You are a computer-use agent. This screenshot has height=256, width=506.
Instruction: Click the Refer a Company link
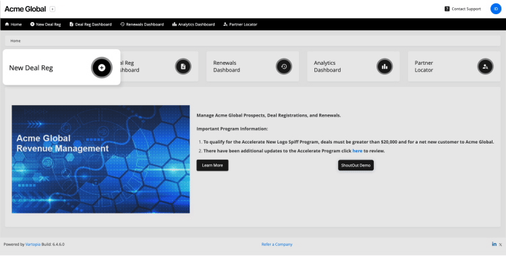click(277, 245)
